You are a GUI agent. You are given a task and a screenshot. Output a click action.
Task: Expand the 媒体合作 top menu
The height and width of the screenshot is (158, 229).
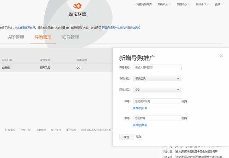coord(202,4)
